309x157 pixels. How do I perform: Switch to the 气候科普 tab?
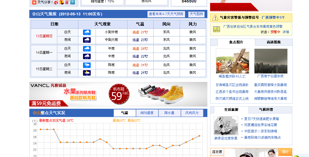[x=266, y=110]
